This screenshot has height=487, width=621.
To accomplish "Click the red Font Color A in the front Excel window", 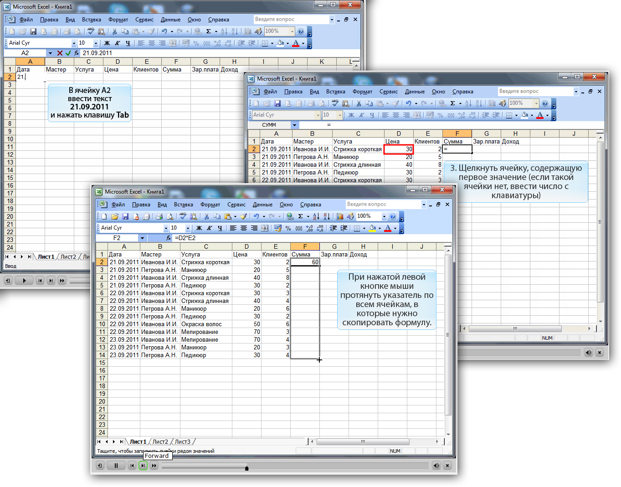I will point(388,228).
